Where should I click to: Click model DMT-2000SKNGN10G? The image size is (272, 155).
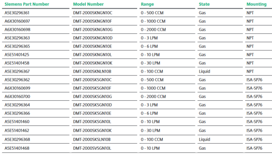(x=92, y=29)
